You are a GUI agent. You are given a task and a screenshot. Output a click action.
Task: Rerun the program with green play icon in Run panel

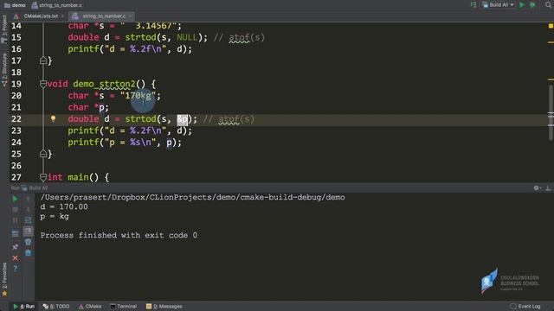[x=15, y=200]
